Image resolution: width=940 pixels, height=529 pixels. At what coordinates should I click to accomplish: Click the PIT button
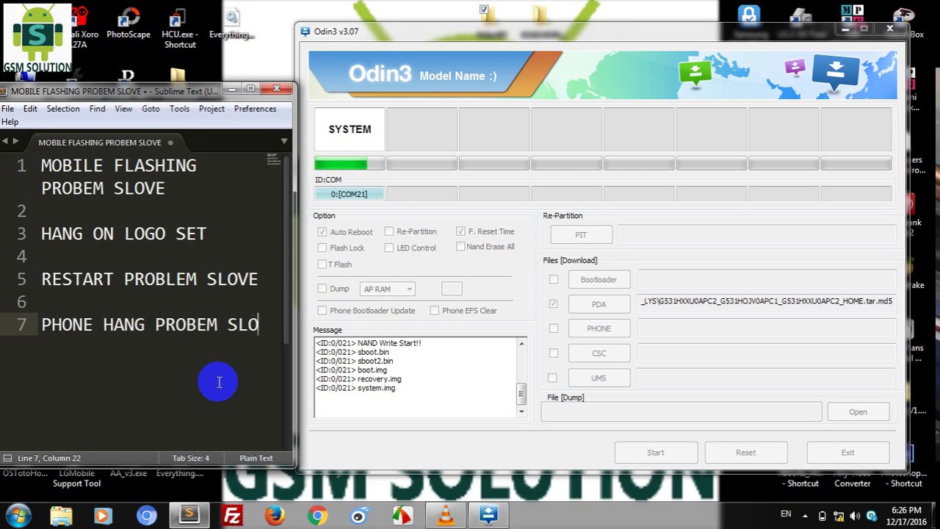pyautogui.click(x=581, y=235)
